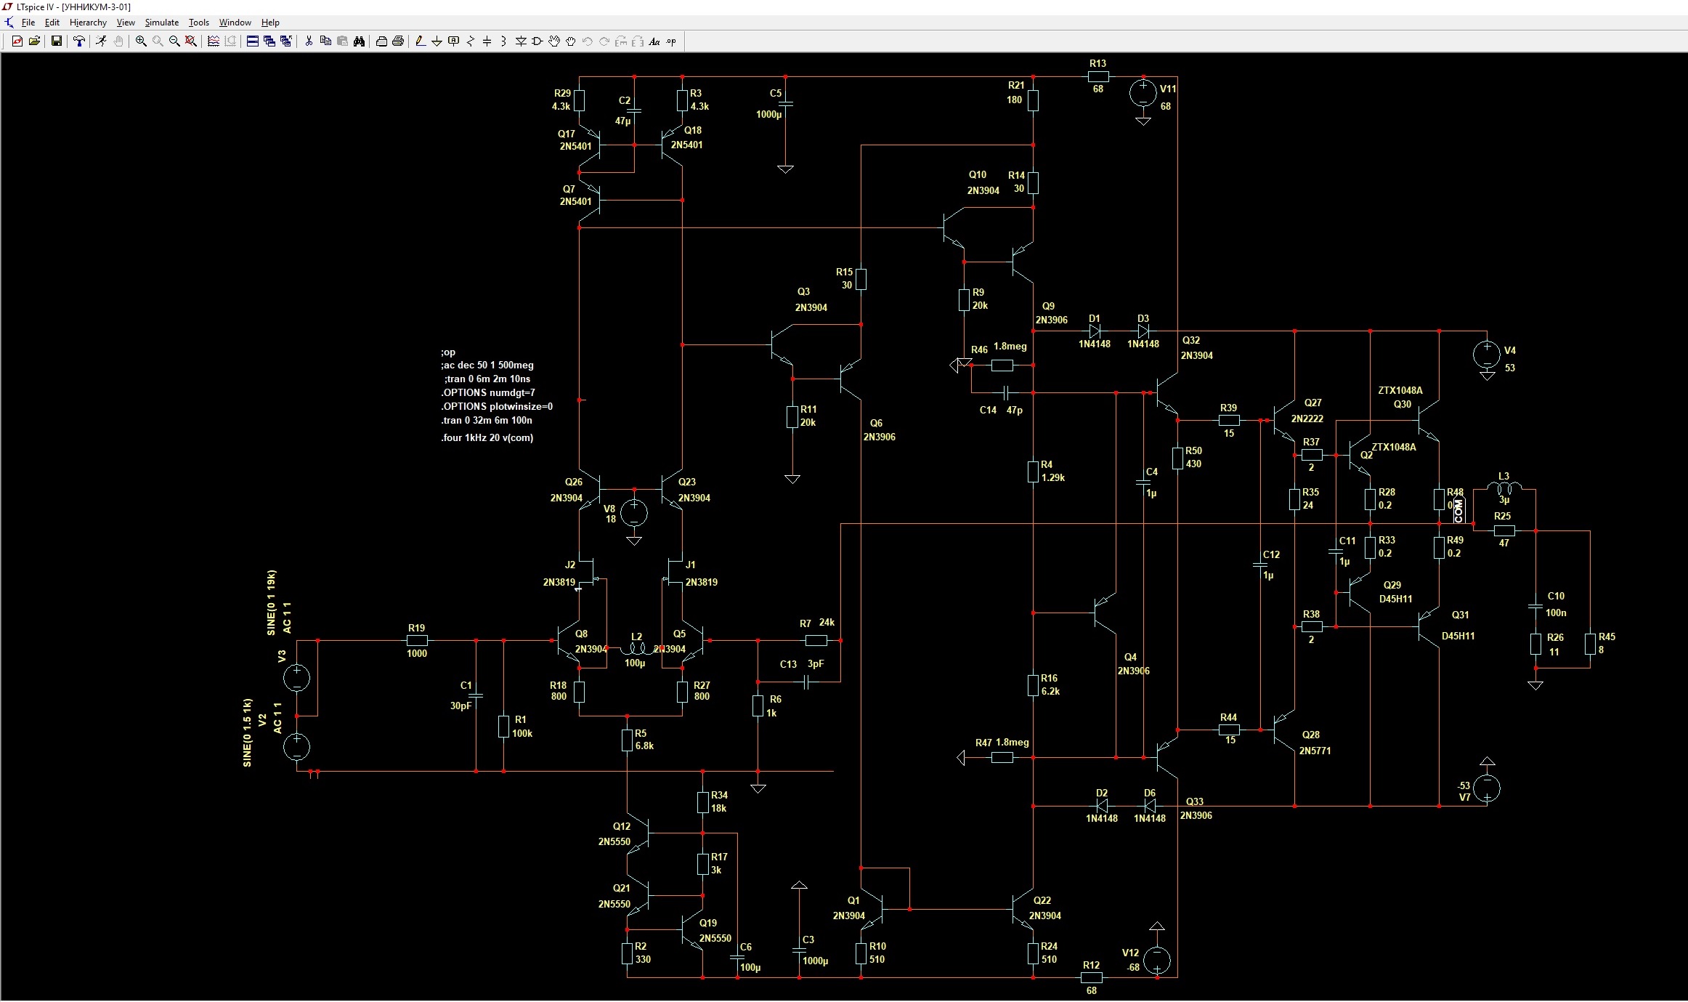Open the Tools menu
Screen dimensions: 1688x1002
pyautogui.click(x=198, y=23)
